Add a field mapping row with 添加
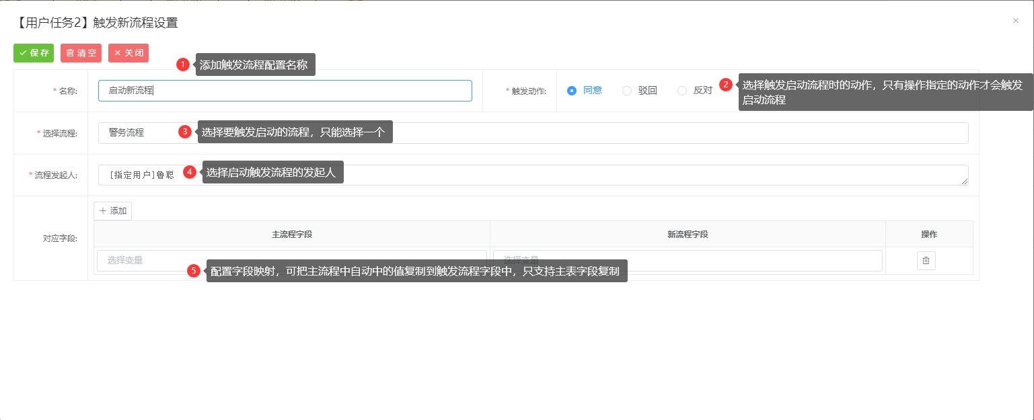This screenshot has height=420, width=1034. click(x=112, y=211)
